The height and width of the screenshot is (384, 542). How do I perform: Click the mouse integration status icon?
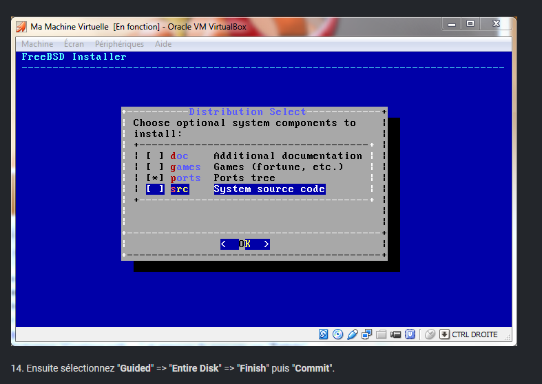(x=430, y=334)
